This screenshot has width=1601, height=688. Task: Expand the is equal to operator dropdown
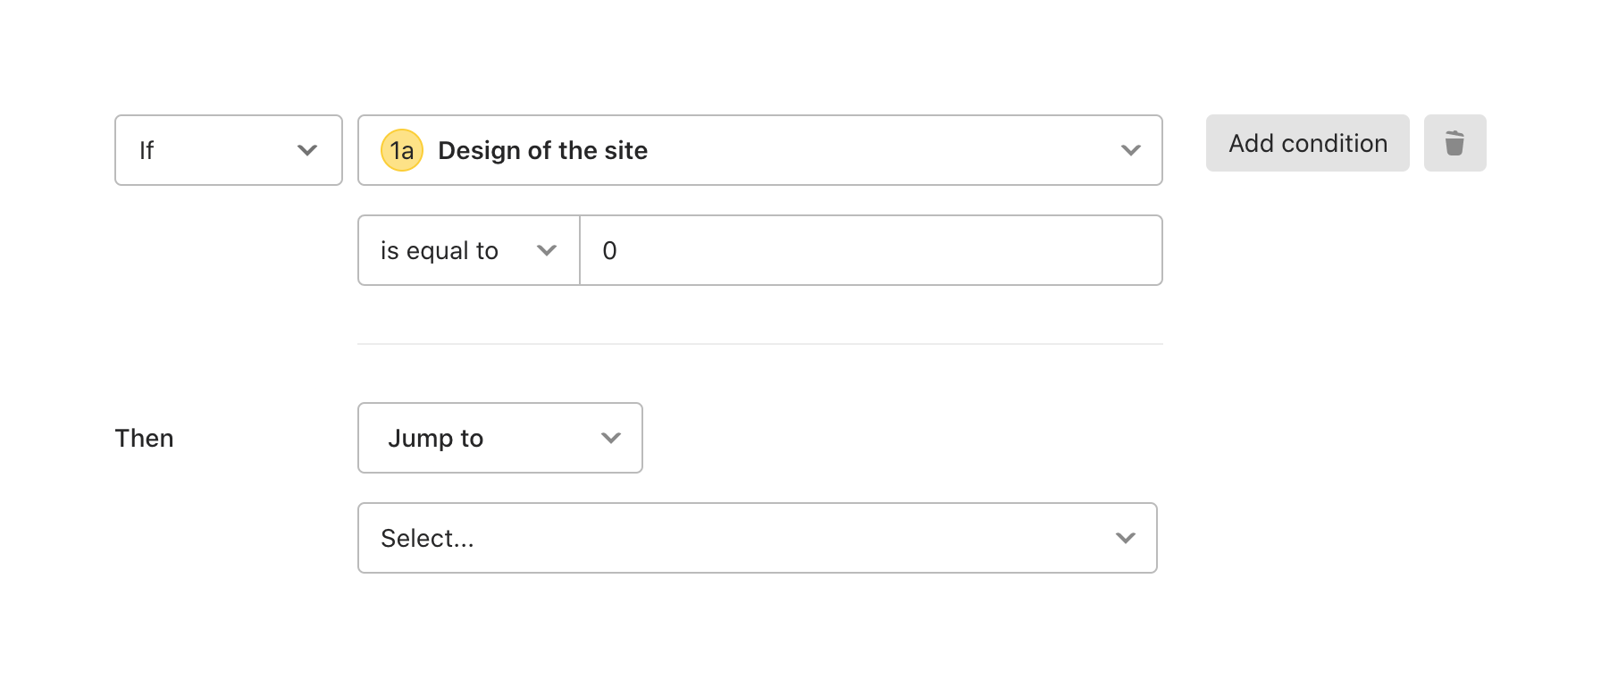coord(468,250)
